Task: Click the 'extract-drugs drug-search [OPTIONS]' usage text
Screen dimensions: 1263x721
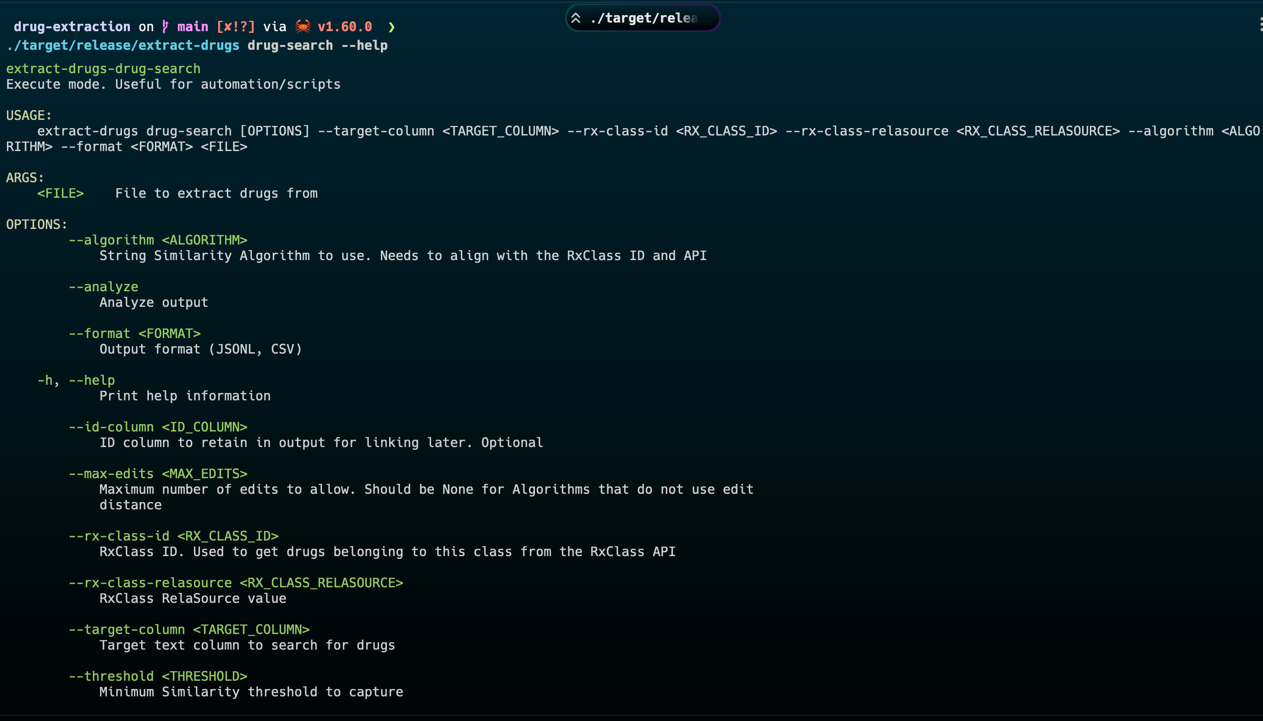Action: [x=173, y=131]
